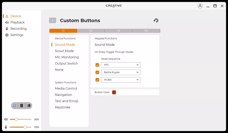Click the reset to default icon

click(156, 20)
